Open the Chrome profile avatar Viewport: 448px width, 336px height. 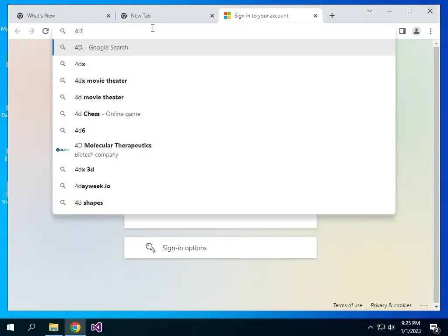point(416,31)
